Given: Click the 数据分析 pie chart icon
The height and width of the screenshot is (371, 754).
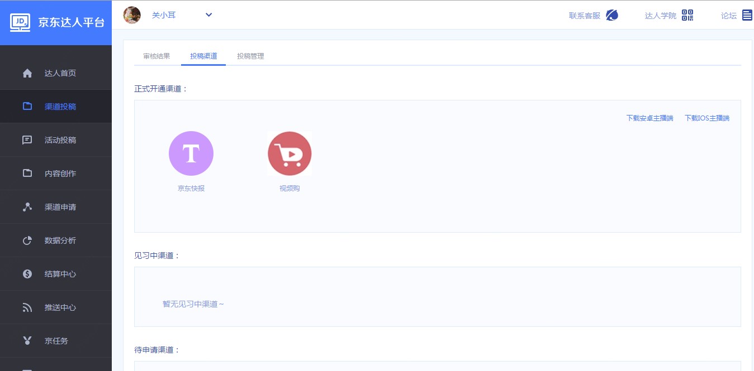Looking at the screenshot, I should 27,240.
